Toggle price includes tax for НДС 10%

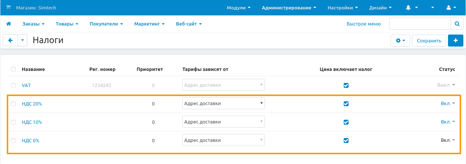(346, 122)
